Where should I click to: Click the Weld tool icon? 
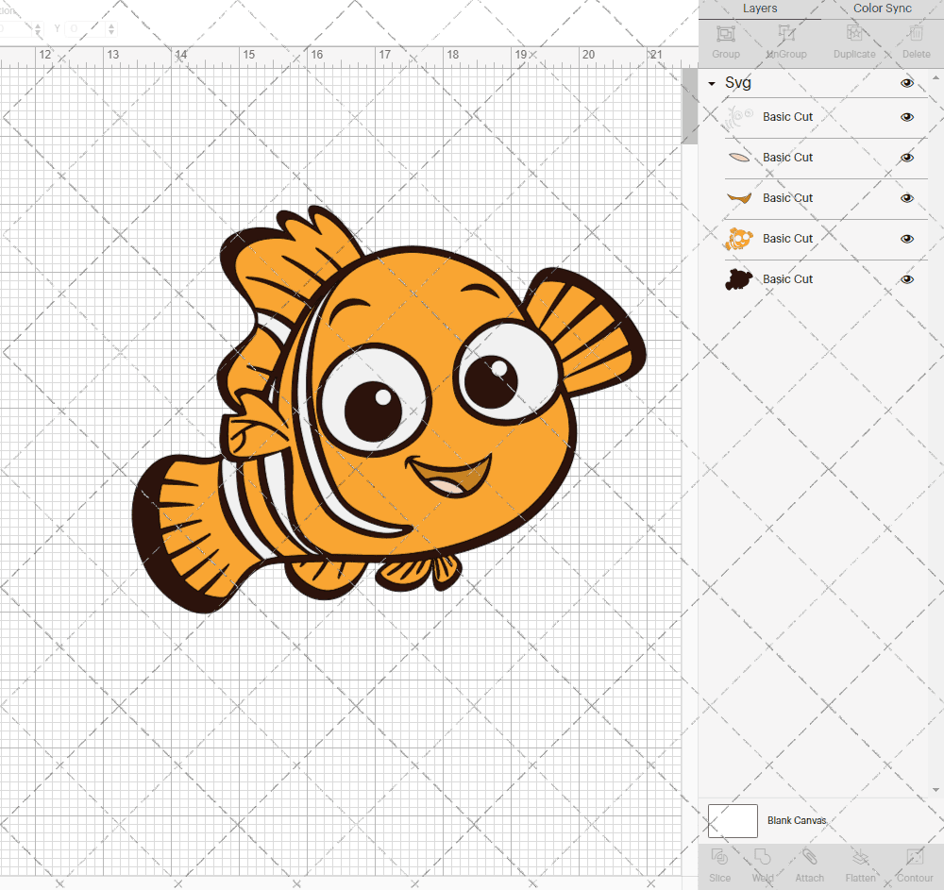click(x=762, y=856)
